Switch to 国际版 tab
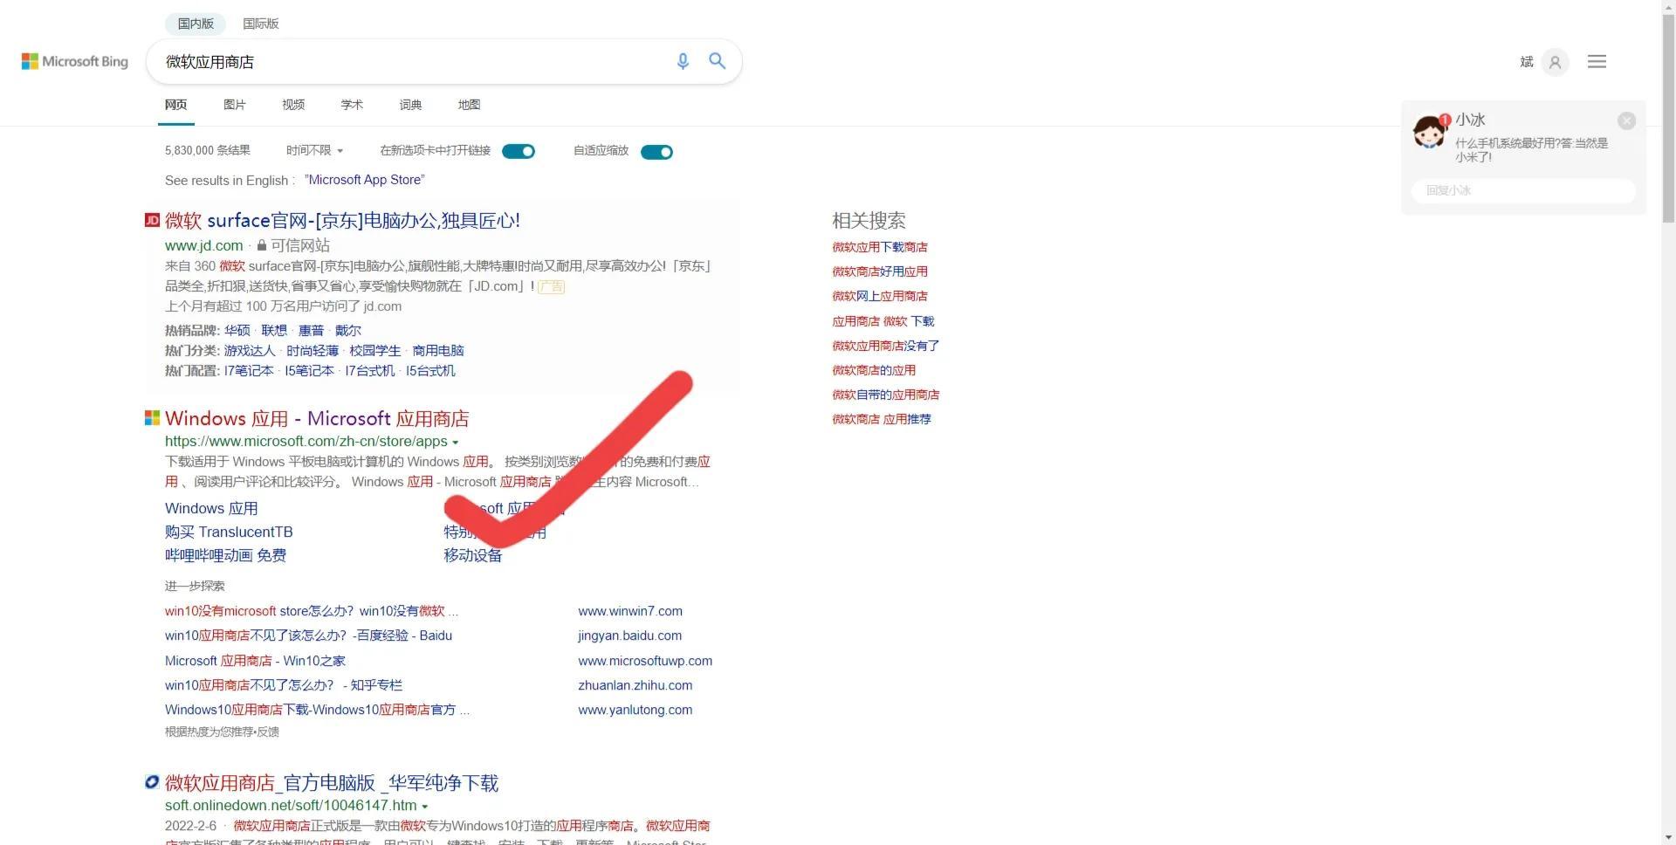This screenshot has width=1676, height=845. pyautogui.click(x=260, y=24)
